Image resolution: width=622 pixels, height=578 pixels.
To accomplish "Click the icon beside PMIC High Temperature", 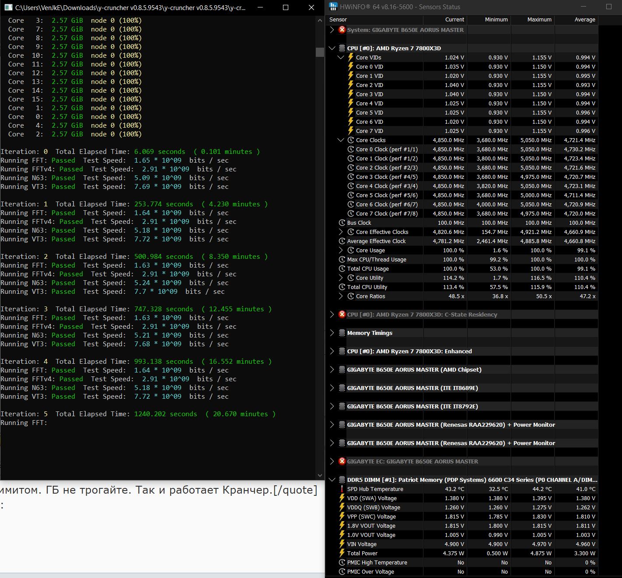I will tap(342, 562).
